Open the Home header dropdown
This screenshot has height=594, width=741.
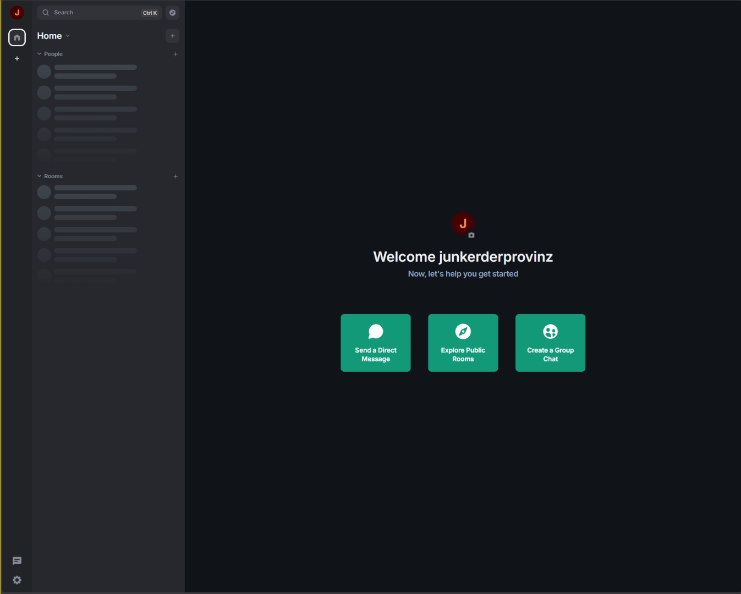point(53,36)
